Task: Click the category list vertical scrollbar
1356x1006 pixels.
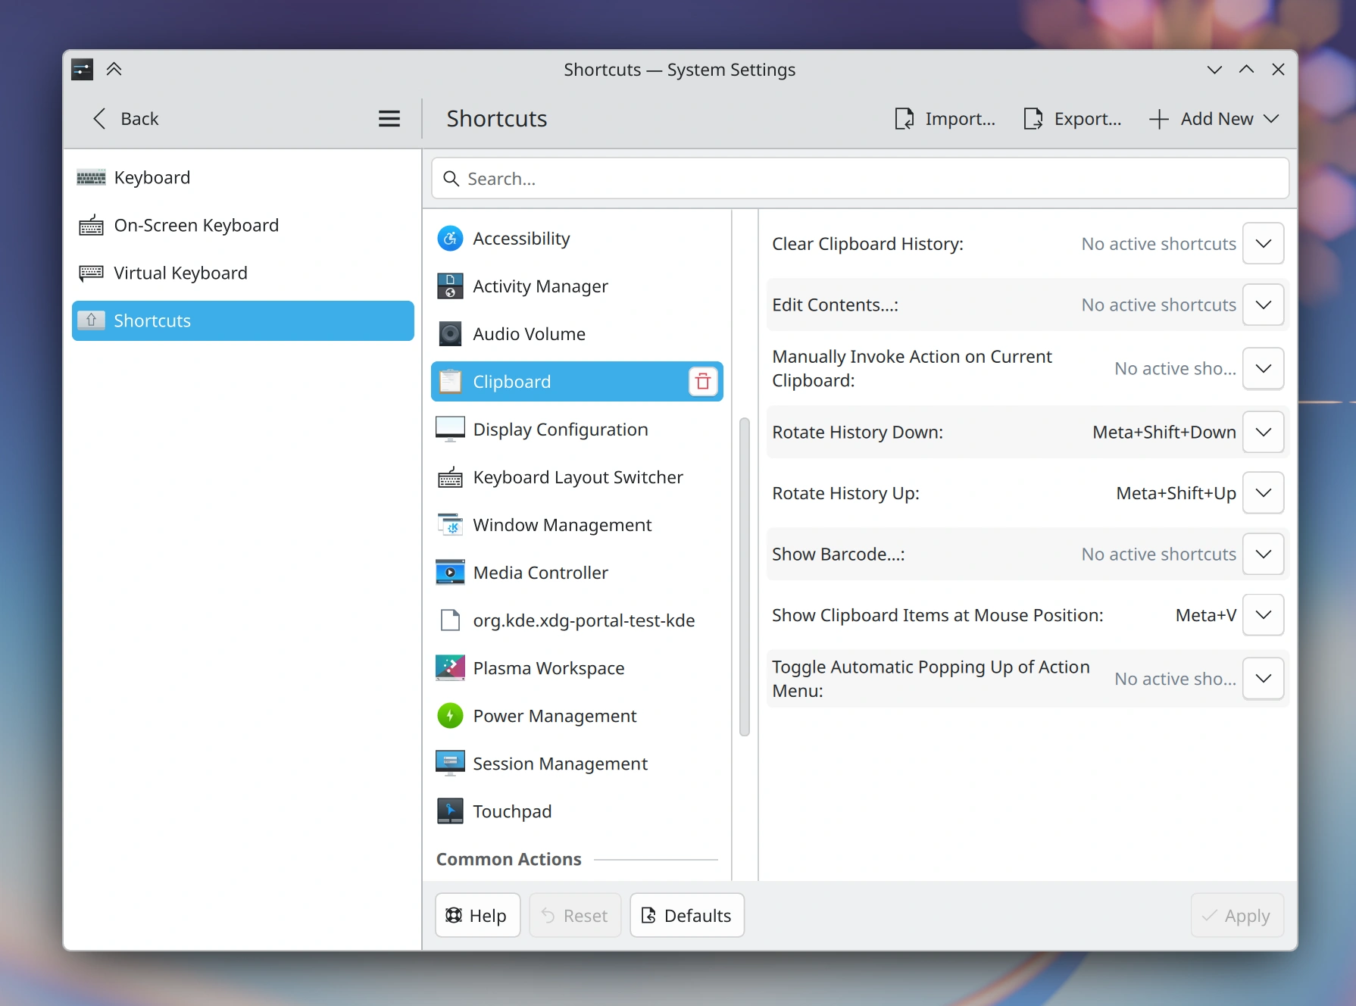Action: (x=745, y=576)
